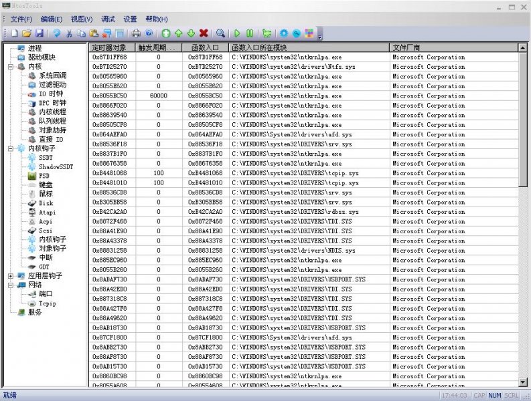Select GDT tree item
This screenshot has height=401, width=531.
[44, 267]
